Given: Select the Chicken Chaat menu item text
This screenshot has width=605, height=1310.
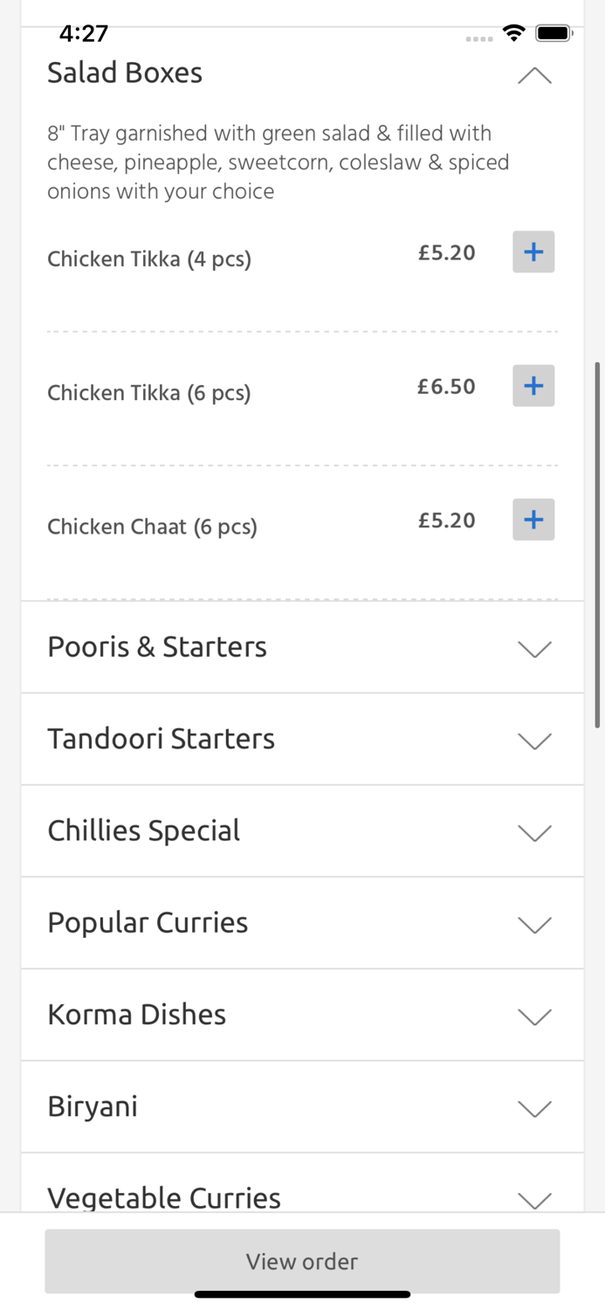Looking at the screenshot, I should (152, 527).
